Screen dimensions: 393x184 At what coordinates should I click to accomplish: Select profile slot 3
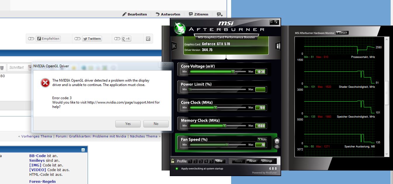201,161
